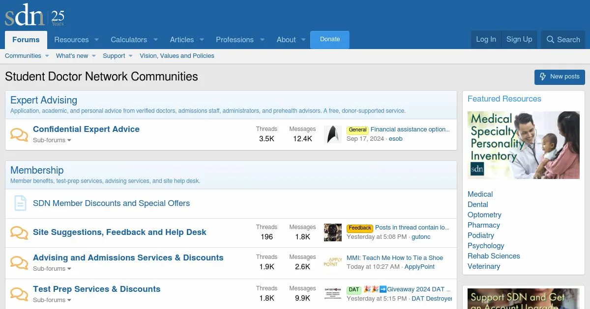Open Test Prep Services & Discounts forum
Viewport: 590px width, 309px height.
(96, 289)
